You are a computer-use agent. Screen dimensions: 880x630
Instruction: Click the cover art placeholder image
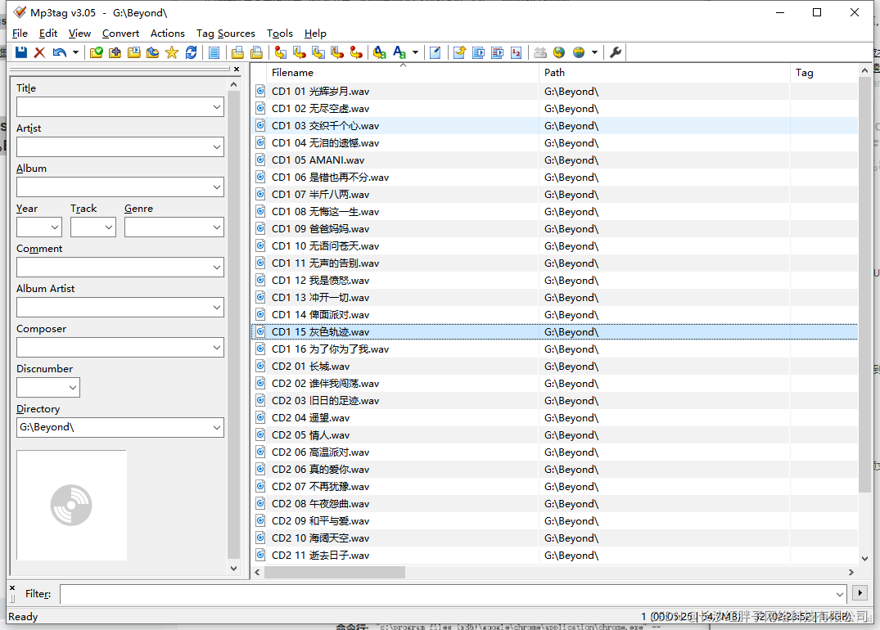point(72,505)
